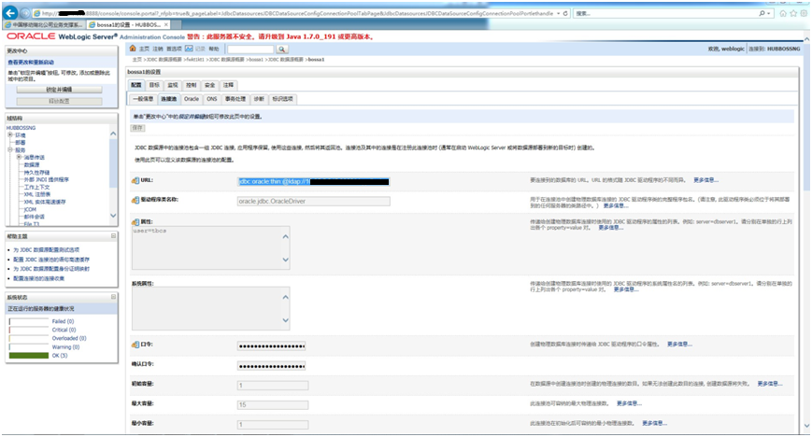Image resolution: width=812 pixels, height=437 pixels.
Task: Collapse the 系统状态 system status panel
Action: pyautogui.click(x=113, y=297)
